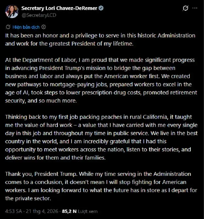Open the three-dot more options menu
Image resolution: width=204 pixels, height=219 pixels.
[195, 8]
